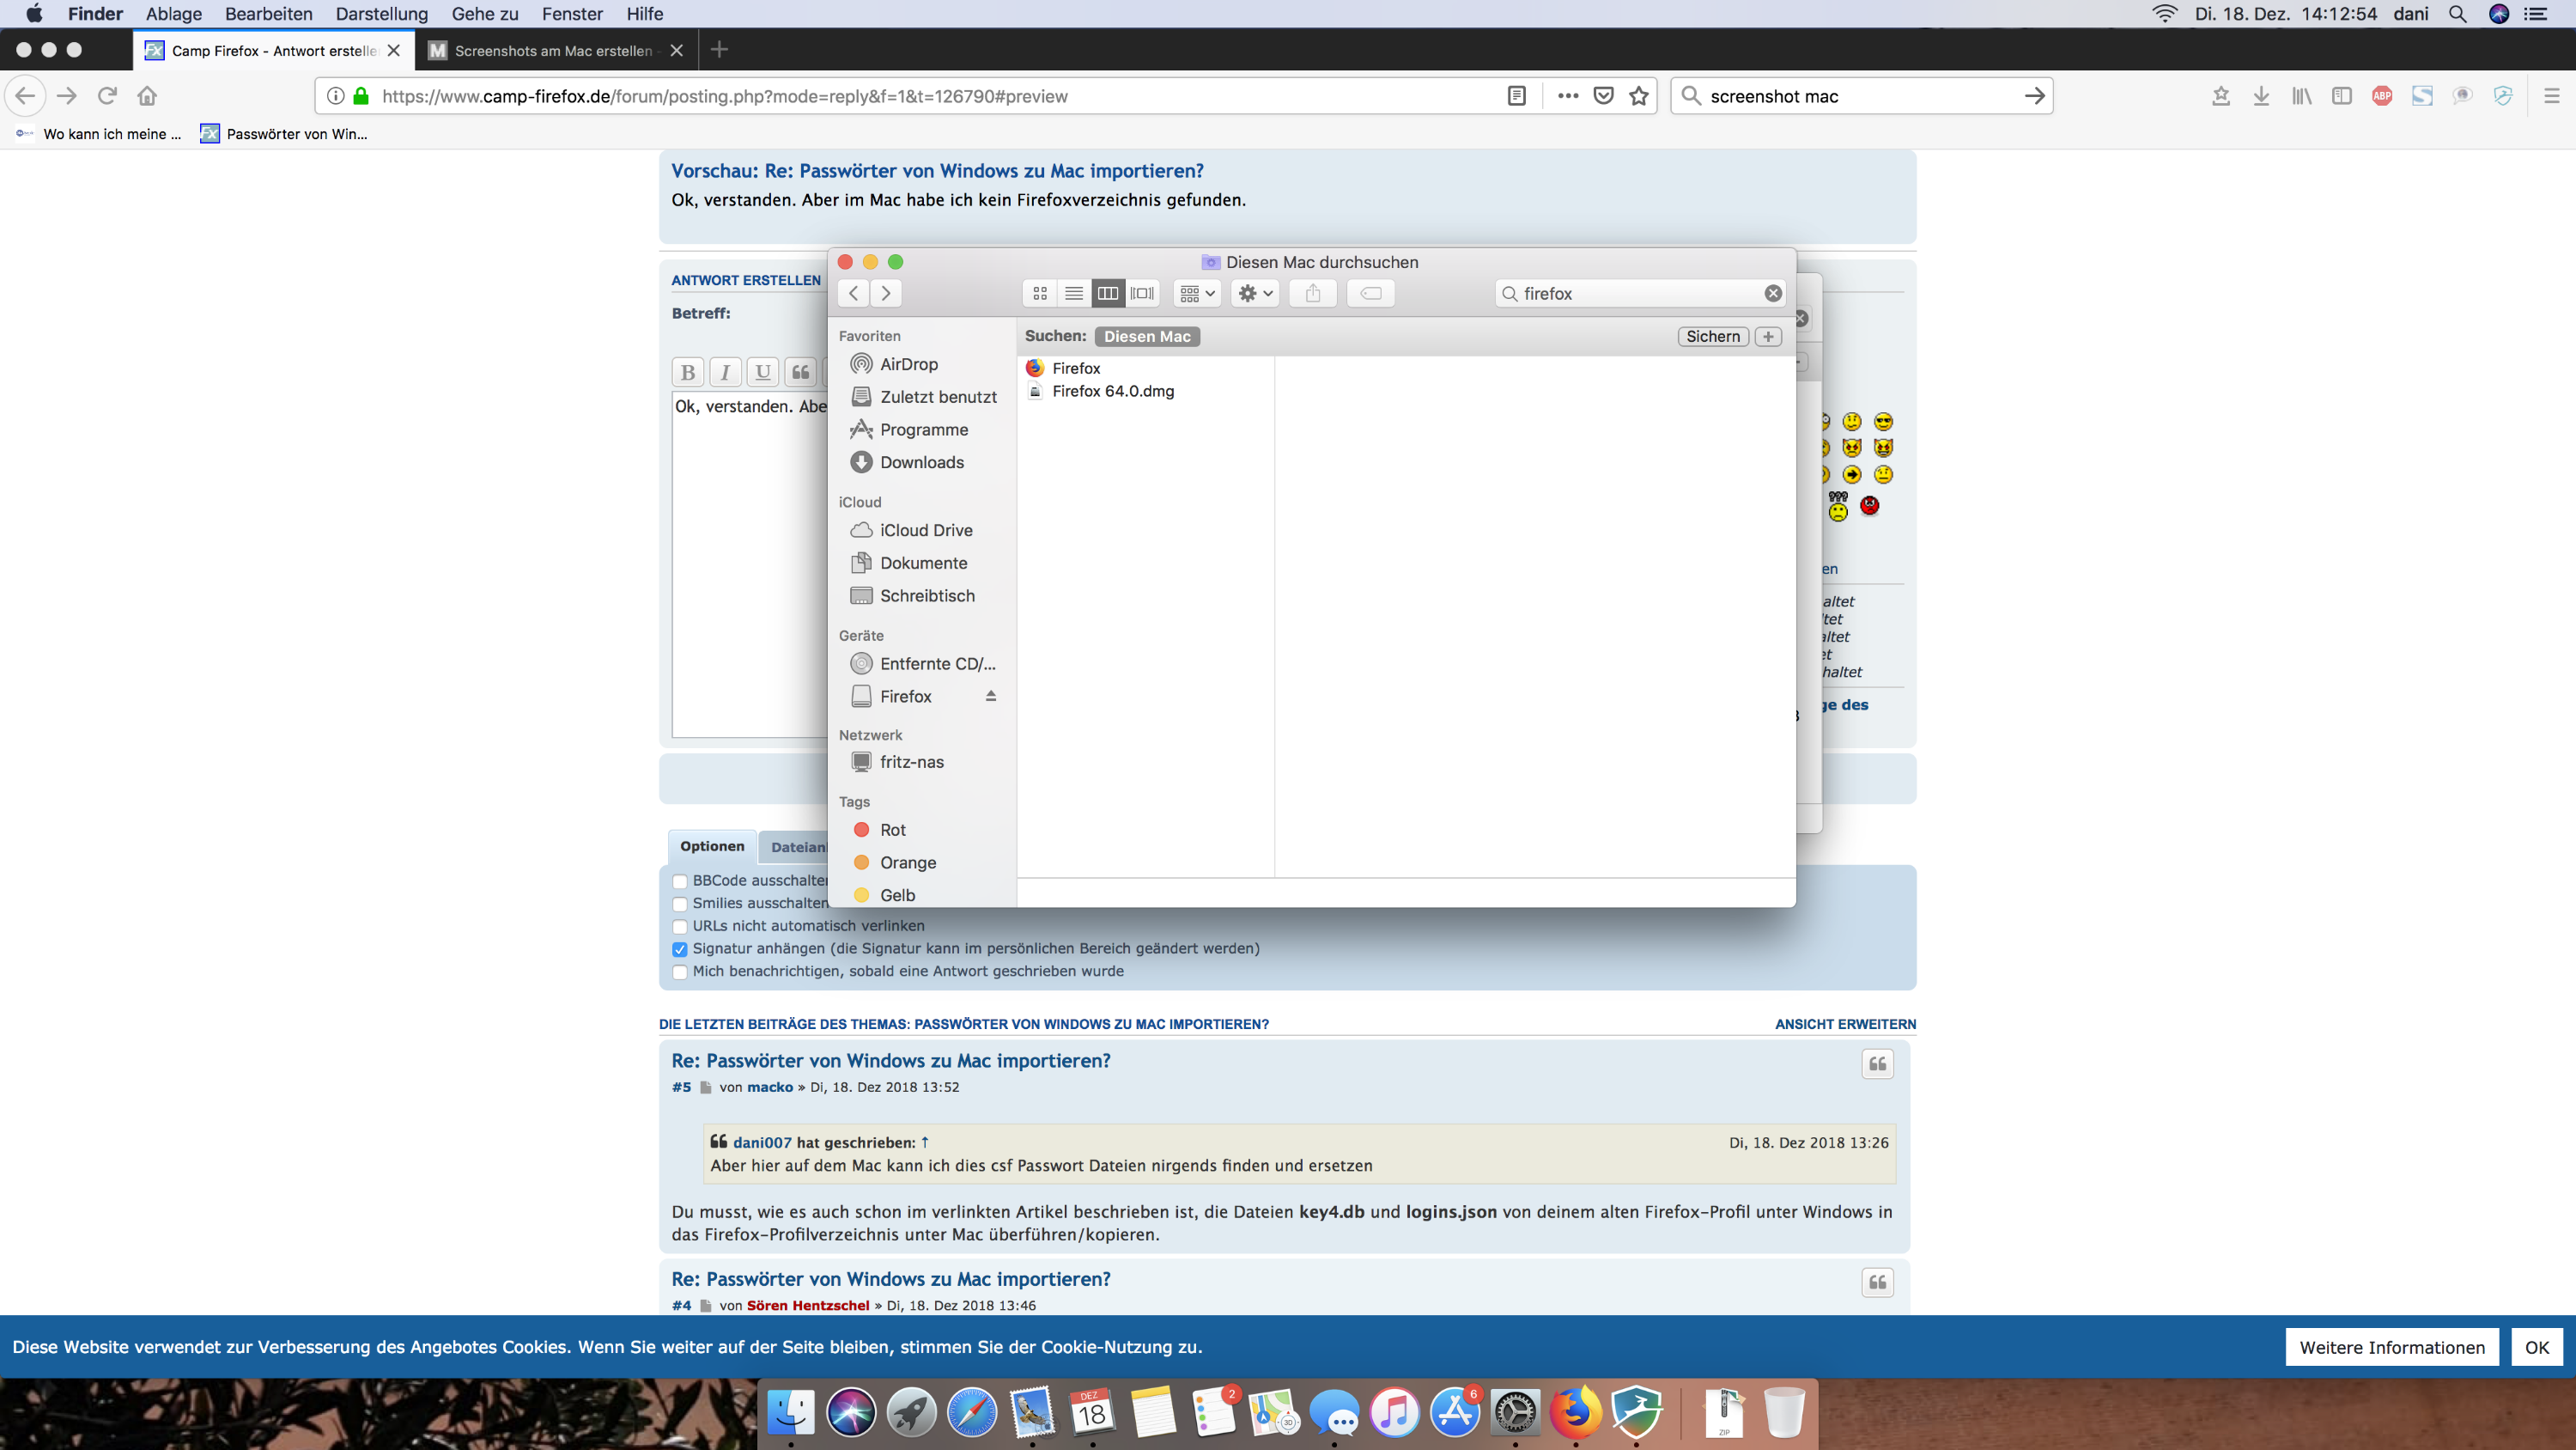2576x1450 pixels.
Task: Check Mich benachrichtigen checkbox
Action: coord(680,972)
